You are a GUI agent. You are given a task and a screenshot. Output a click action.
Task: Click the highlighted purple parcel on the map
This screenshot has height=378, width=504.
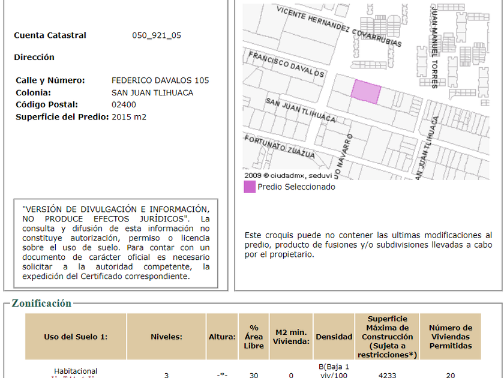pos(366,92)
